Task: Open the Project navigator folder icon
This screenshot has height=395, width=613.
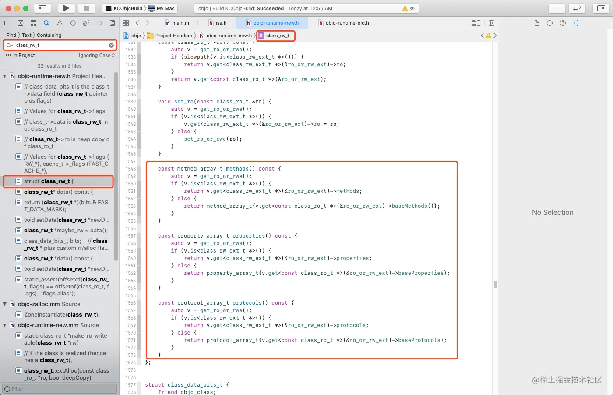Action: [x=7, y=23]
